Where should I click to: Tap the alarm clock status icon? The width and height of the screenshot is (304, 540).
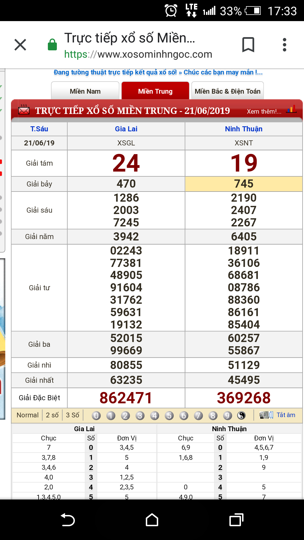point(171,11)
